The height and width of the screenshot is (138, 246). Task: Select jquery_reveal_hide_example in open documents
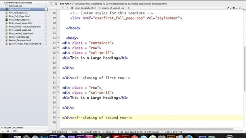click(x=26, y=44)
